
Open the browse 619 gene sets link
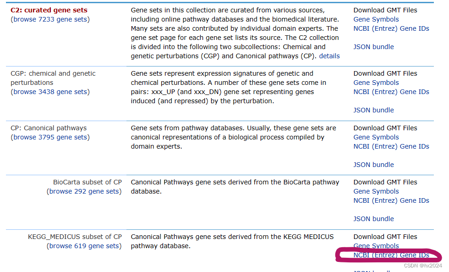tap(84, 246)
